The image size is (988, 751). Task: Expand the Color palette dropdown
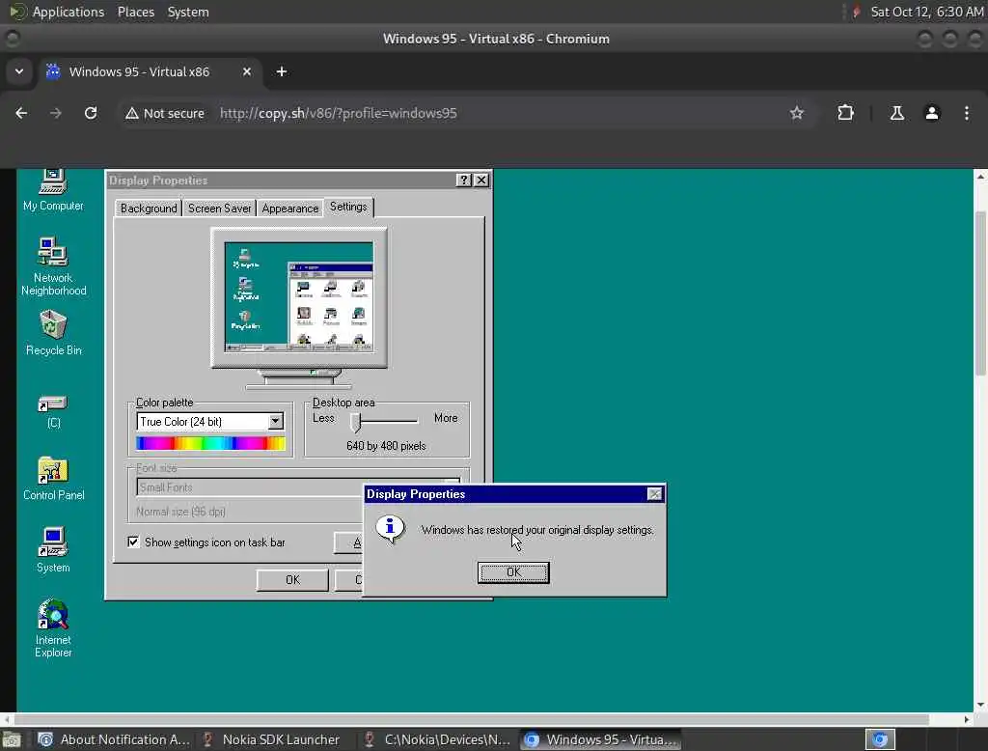click(x=275, y=421)
